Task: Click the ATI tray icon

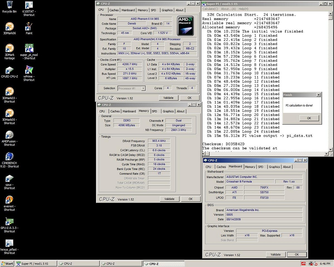Action: click(303, 263)
